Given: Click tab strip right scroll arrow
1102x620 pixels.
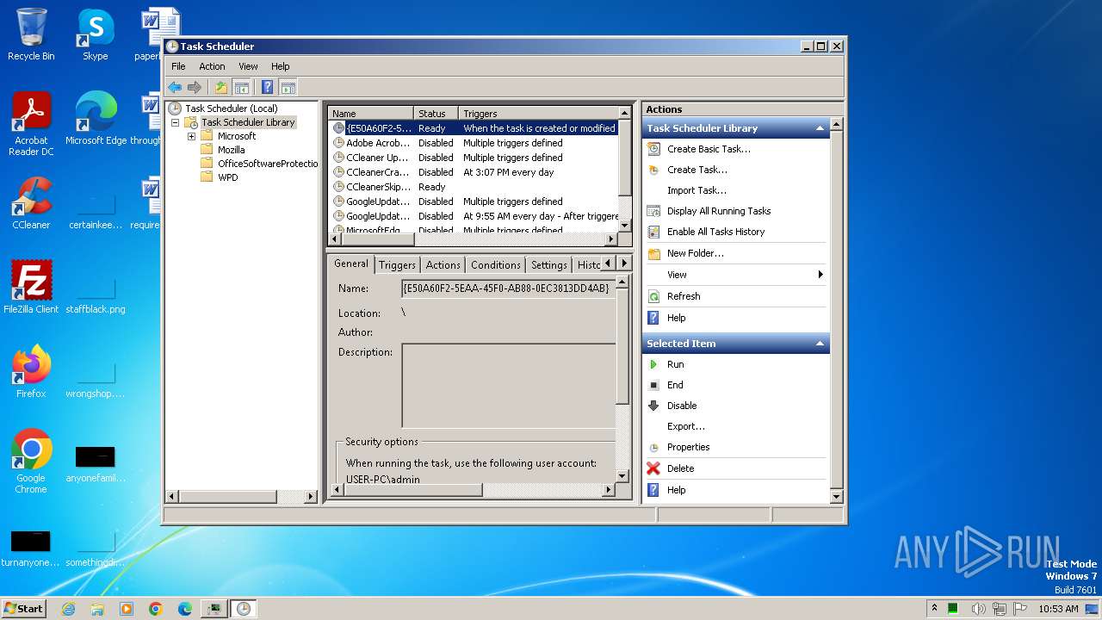Looking at the screenshot, I should coord(625,263).
